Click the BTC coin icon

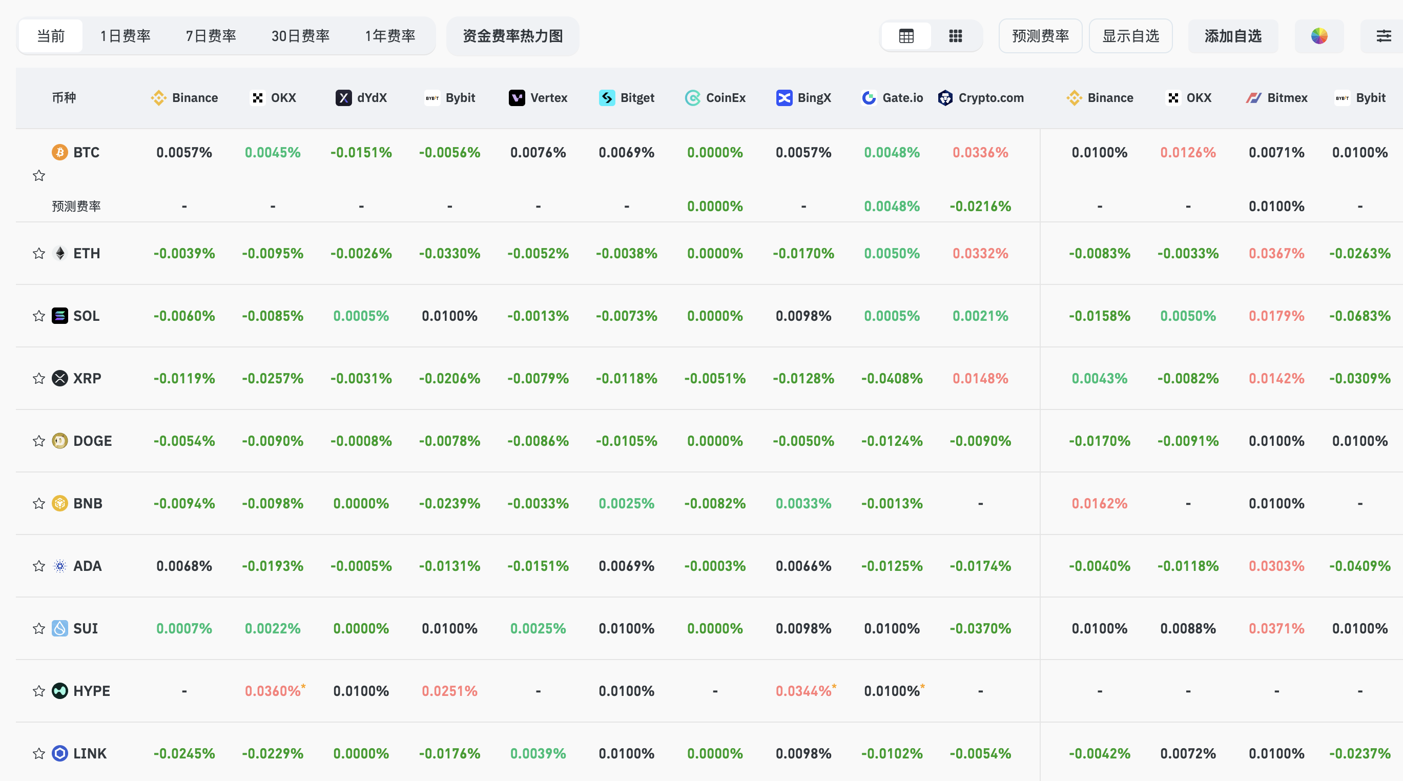(59, 153)
